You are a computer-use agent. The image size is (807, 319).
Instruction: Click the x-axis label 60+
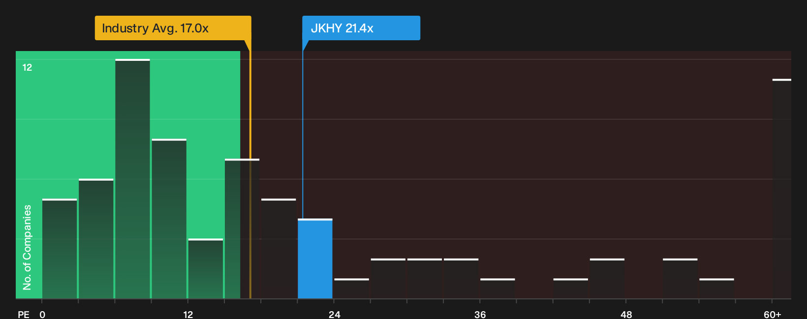(x=772, y=314)
